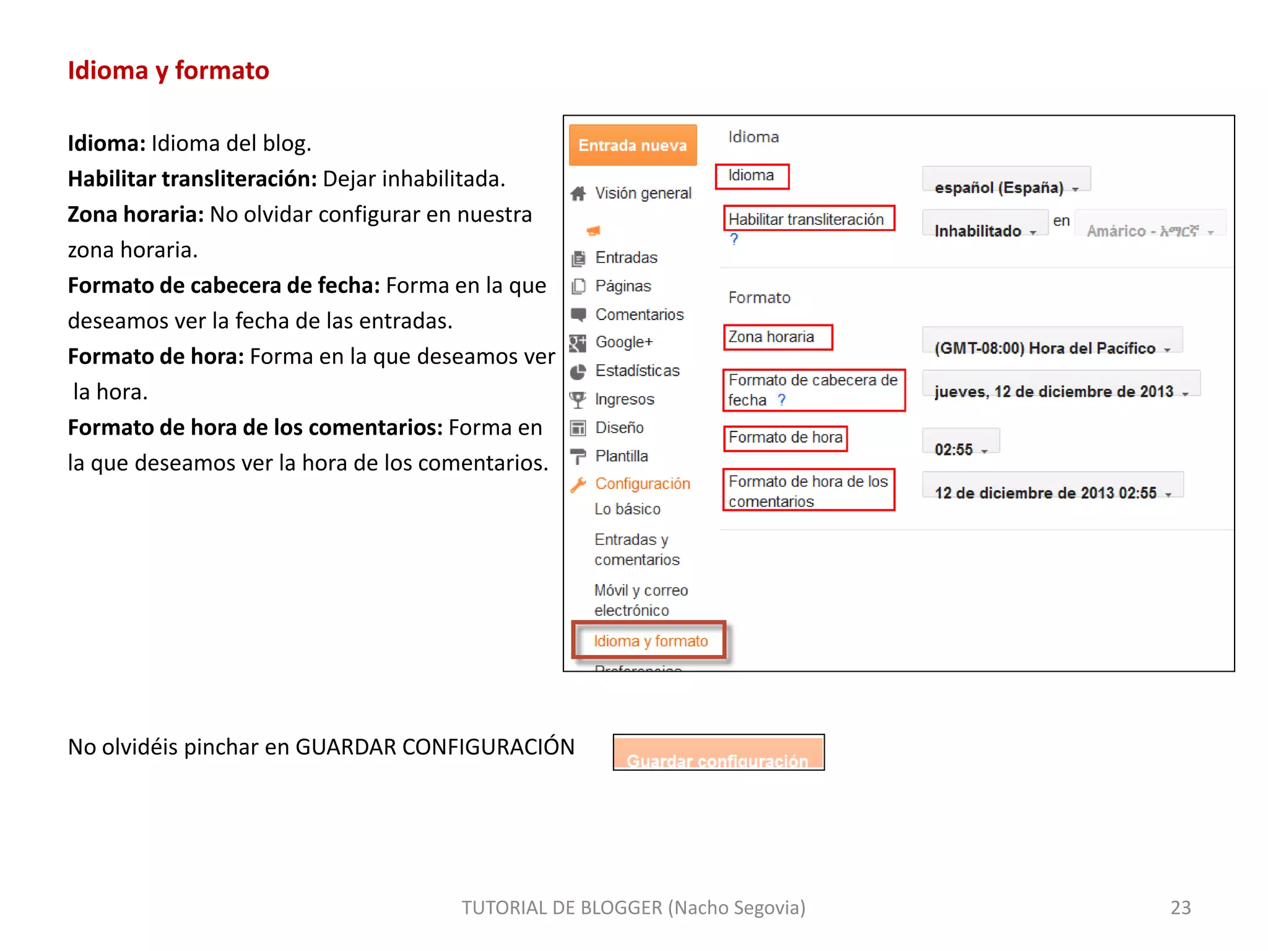Click the Ingresos trophy icon

[x=578, y=400]
